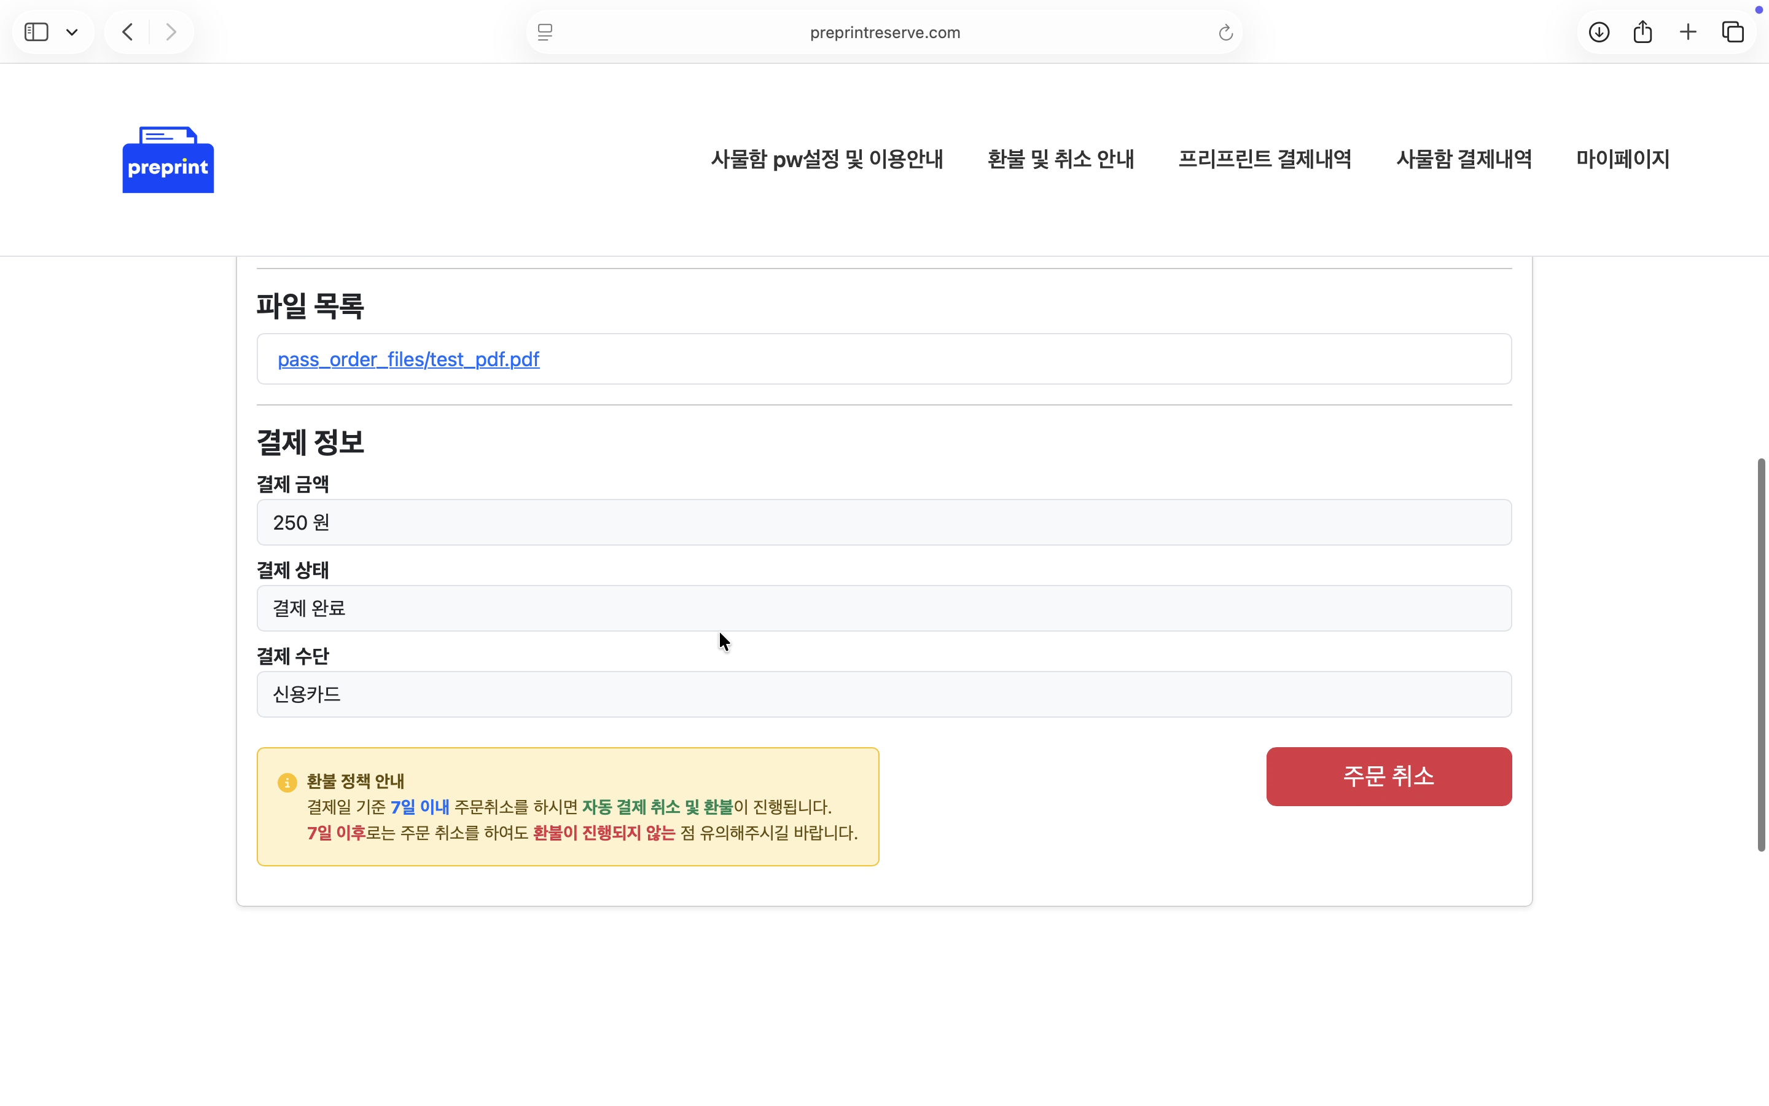Click the browser address bar
The image size is (1769, 1106).
pos(884,32)
